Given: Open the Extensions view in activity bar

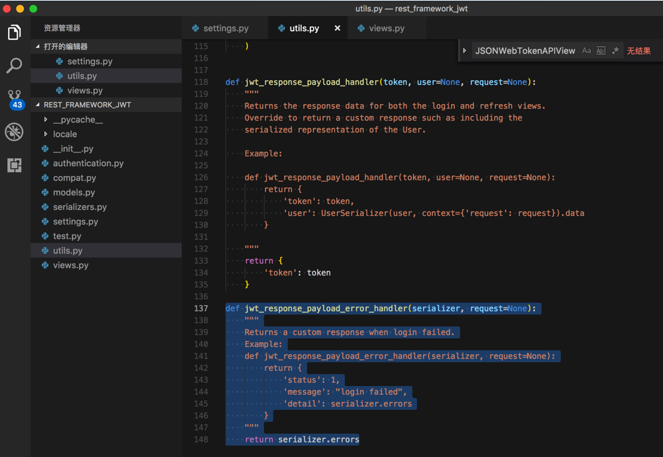Looking at the screenshot, I should point(14,165).
